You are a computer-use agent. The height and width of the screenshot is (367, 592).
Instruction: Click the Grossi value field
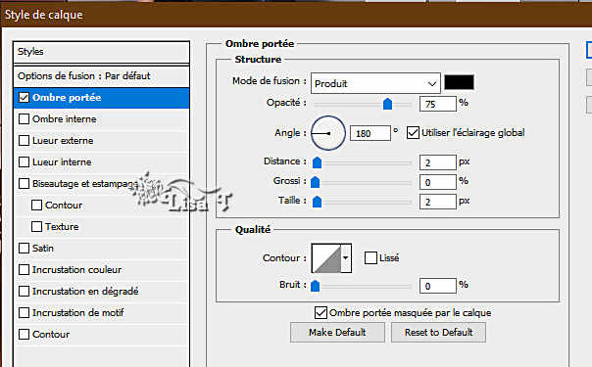coord(437,182)
